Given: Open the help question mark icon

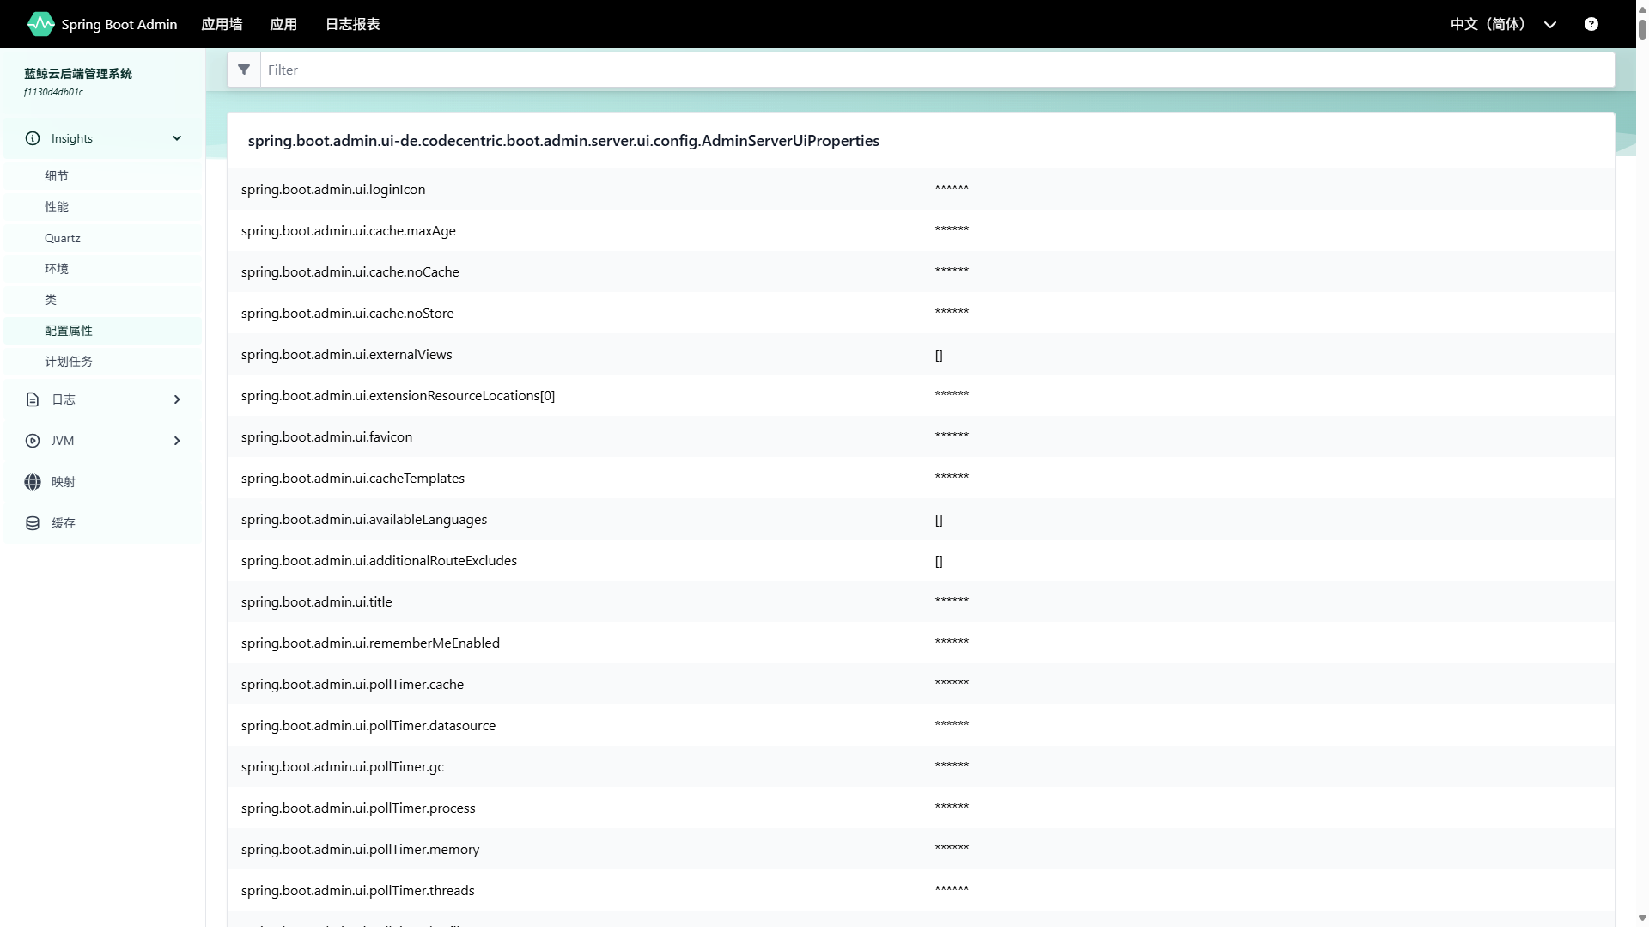Looking at the screenshot, I should [x=1591, y=24].
